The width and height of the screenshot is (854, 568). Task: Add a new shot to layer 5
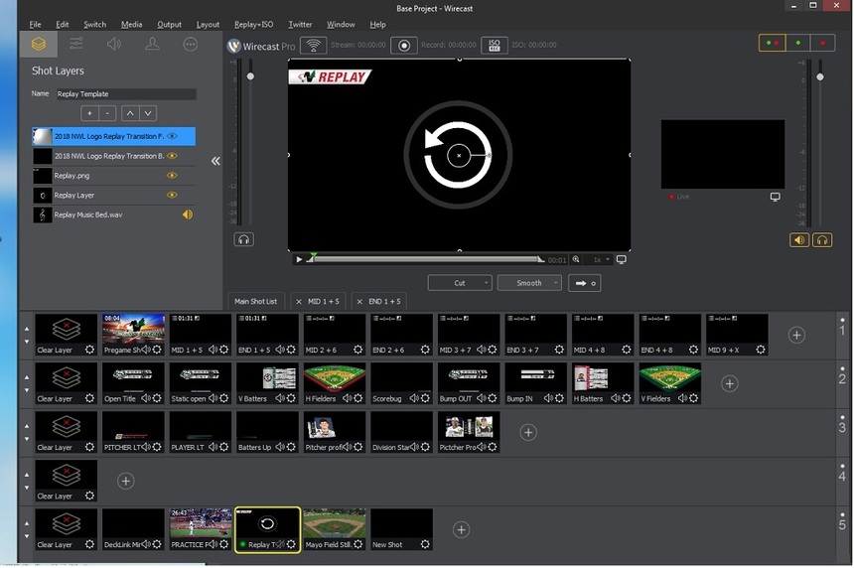coord(461,529)
